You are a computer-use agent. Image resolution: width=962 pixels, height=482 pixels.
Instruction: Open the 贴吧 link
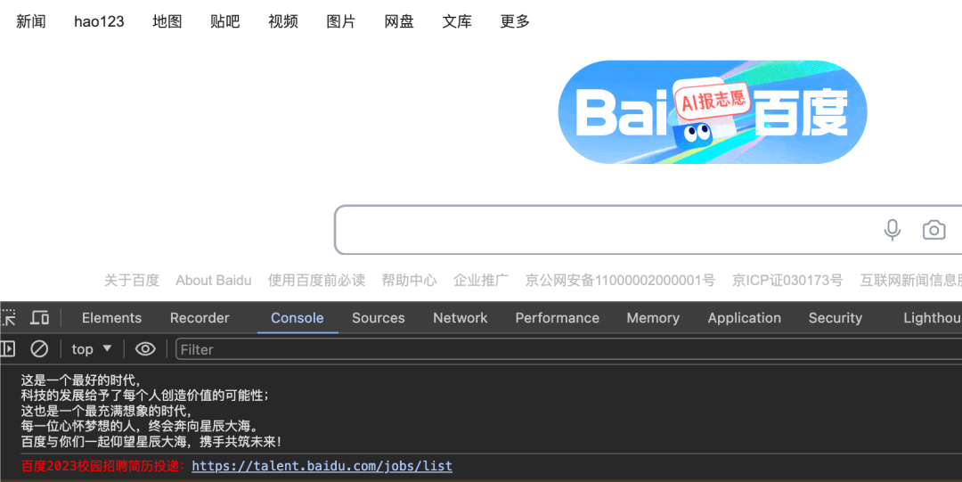224,21
